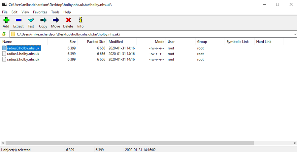Click inside the address path field
Screen dimensions: 297x152
[148, 34]
